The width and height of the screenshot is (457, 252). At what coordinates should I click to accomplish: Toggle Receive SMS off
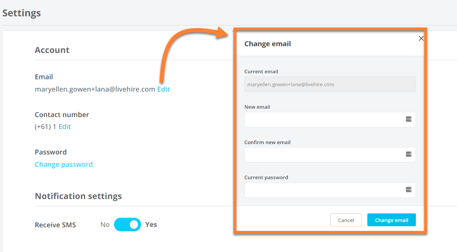(127, 225)
